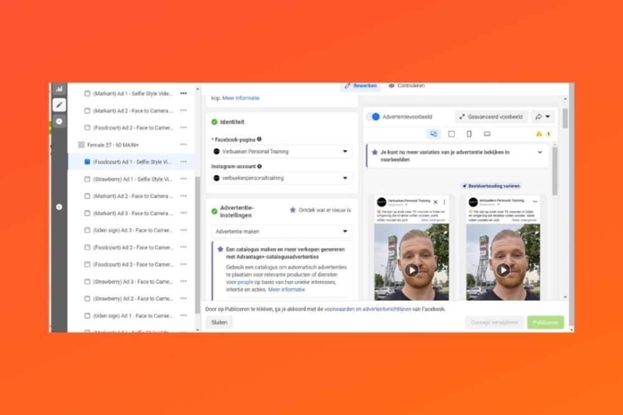Open the clock history icon in the sidebar
This screenshot has height=415, width=623.
[59, 122]
